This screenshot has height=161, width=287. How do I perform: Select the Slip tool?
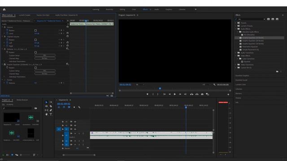click(46, 110)
